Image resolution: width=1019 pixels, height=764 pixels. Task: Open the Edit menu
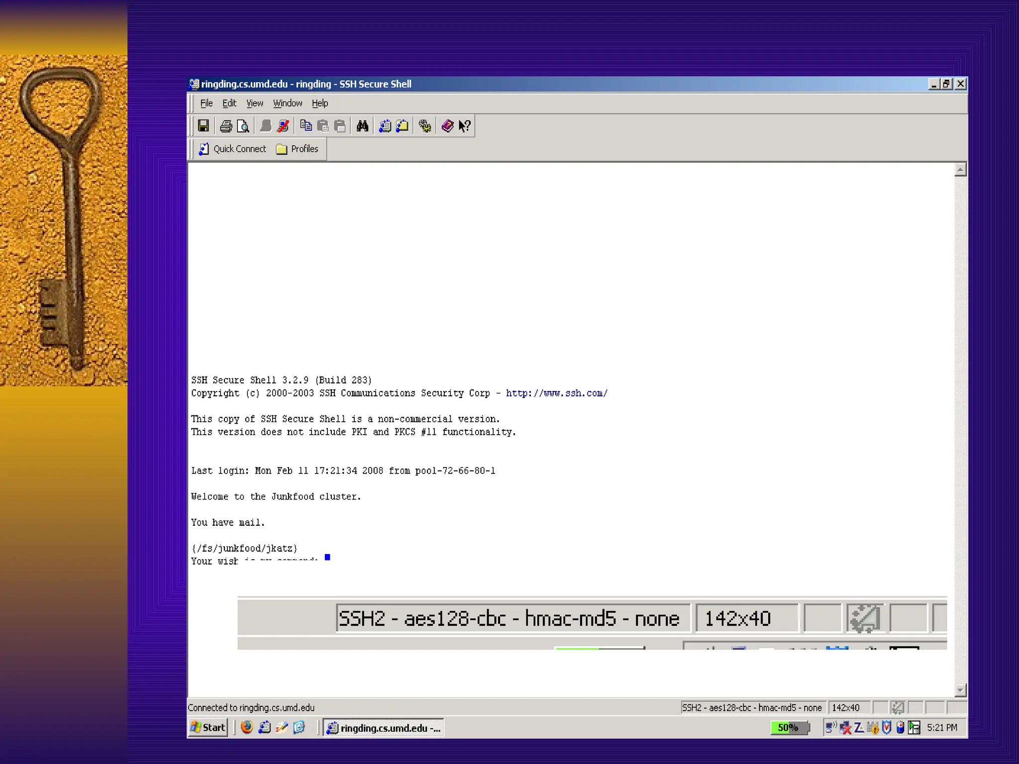(229, 103)
